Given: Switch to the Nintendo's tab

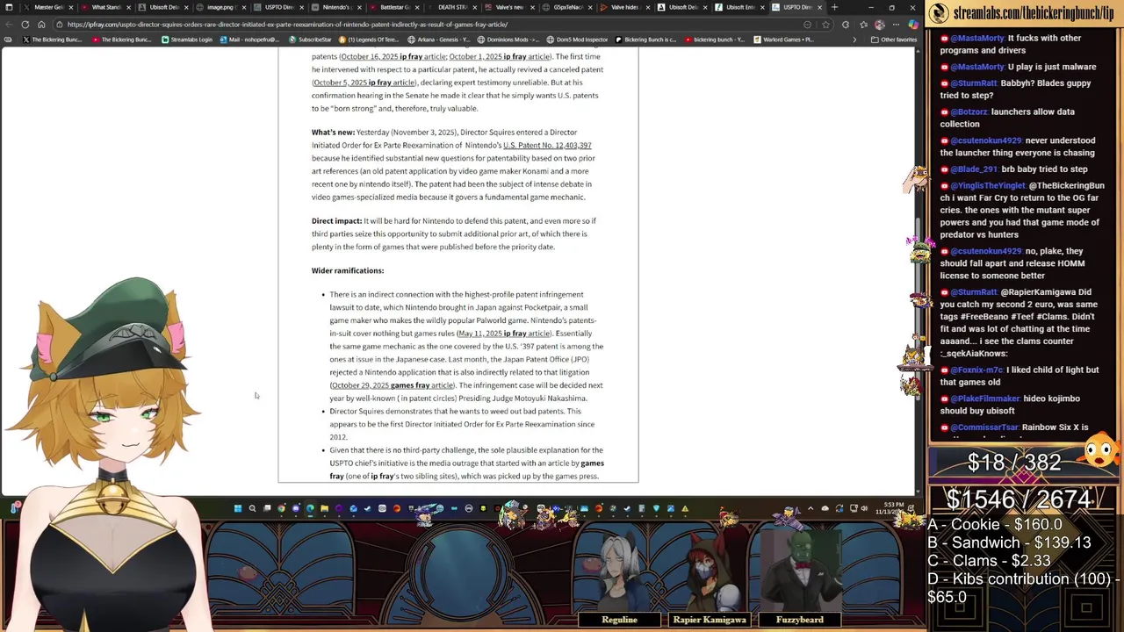Looking at the screenshot, I should (x=337, y=7).
